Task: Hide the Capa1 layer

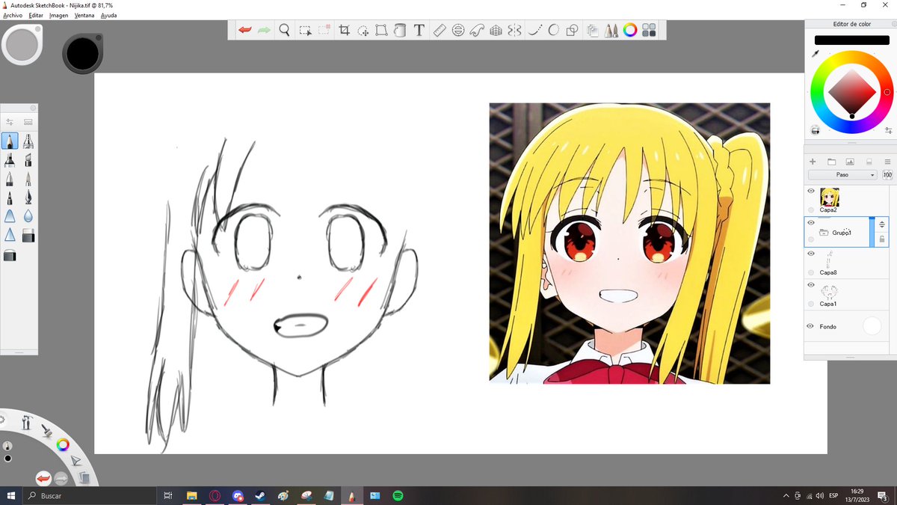Action: click(x=811, y=285)
